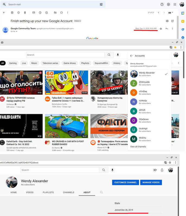This screenshot has width=186, height=216.
Task: Click CUSTOMIZE CHANNEL button
Action: coord(126,183)
